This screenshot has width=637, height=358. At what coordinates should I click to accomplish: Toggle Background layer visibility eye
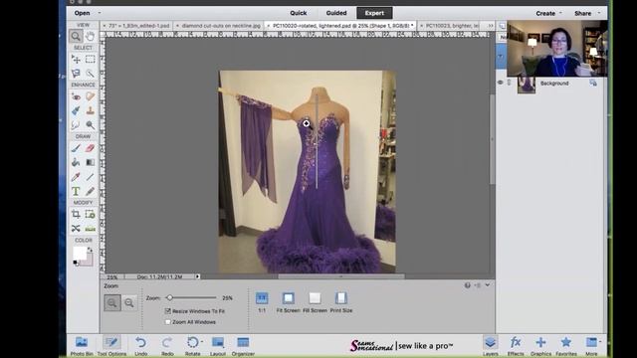500,83
